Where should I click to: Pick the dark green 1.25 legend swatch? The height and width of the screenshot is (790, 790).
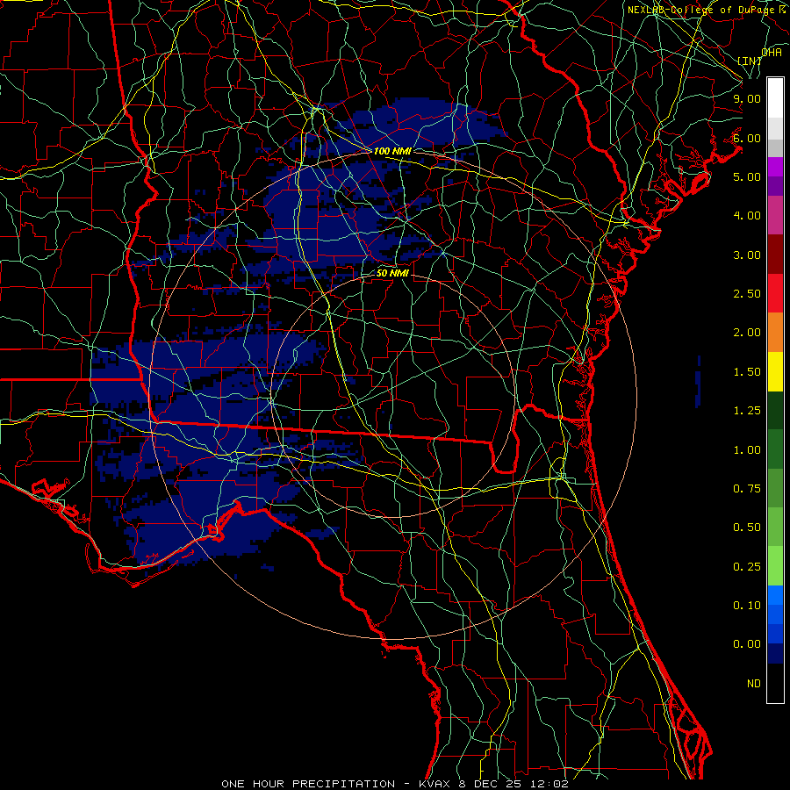tap(775, 410)
